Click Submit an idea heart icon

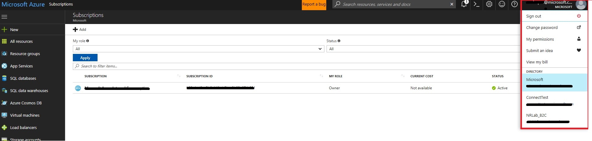pyautogui.click(x=579, y=50)
